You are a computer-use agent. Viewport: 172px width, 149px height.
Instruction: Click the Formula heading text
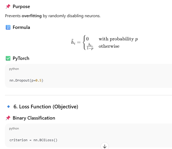21,27
